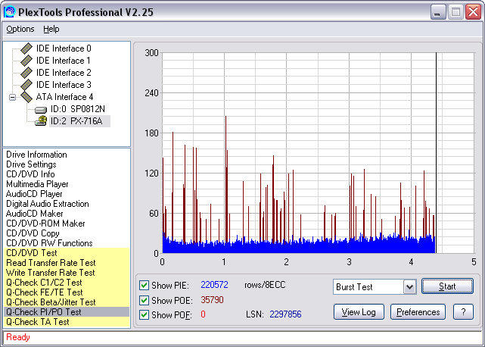Select the ATA Interface 4 chip icon
Image resolution: width=485 pixels, height=347 pixels.
[x=26, y=97]
